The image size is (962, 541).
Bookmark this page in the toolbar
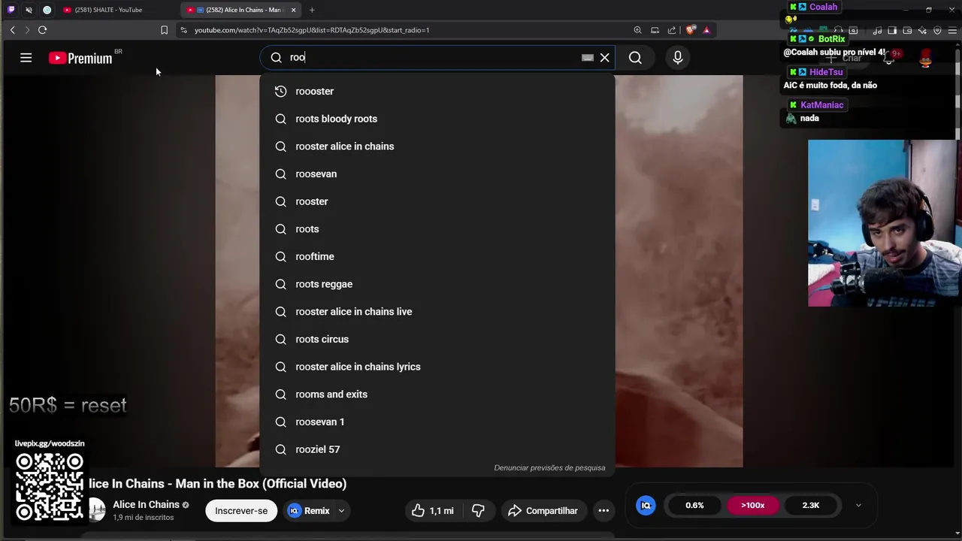coord(164,30)
